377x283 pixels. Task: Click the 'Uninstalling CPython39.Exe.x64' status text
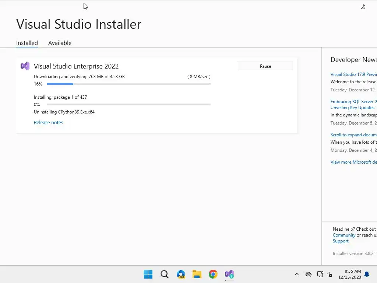[64, 112]
